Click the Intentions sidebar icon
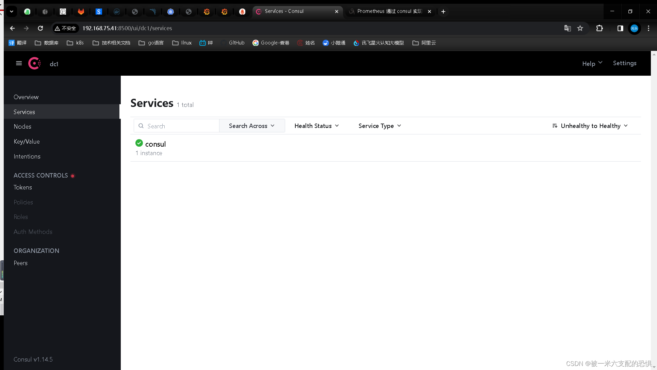This screenshot has width=657, height=370. coord(27,156)
